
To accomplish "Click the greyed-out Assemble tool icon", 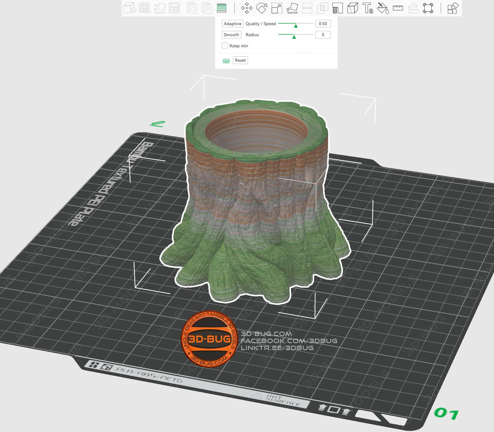I will 413,8.
